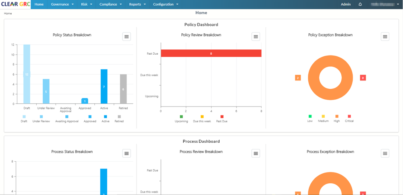Click the Policy Status Breakdown title

(72, 35)
